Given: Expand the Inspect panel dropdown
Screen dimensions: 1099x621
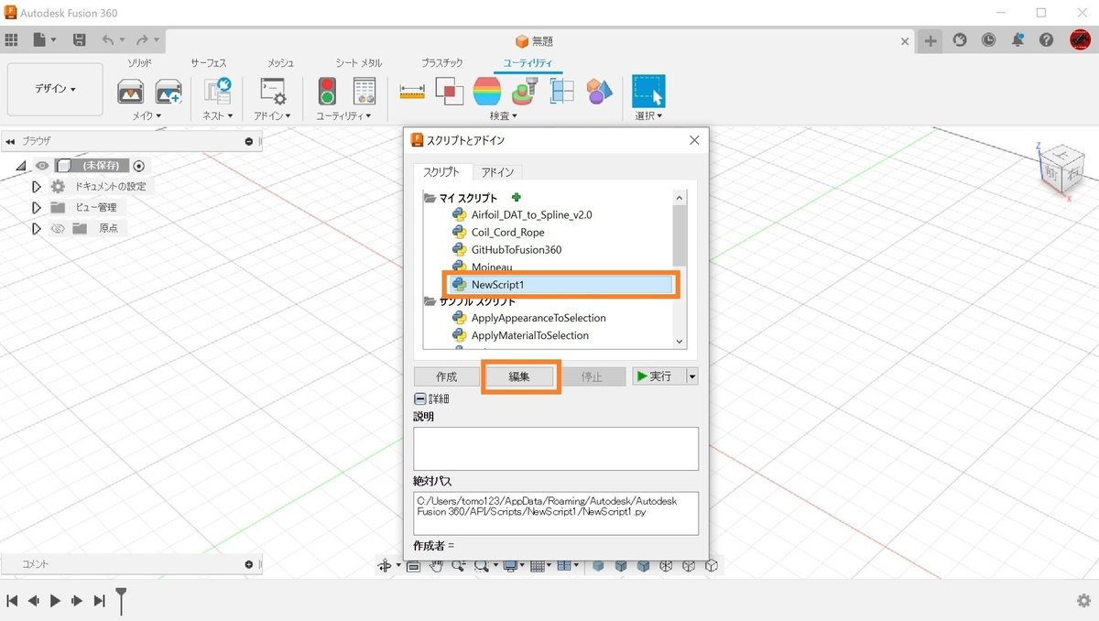Looking at the screenshot, I should (x=504, y=116).
